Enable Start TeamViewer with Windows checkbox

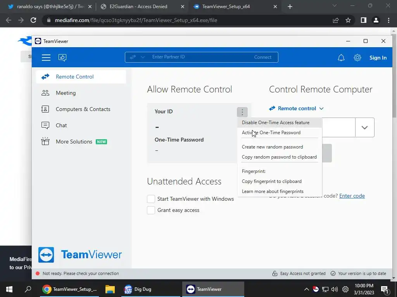tap(151, 199)
